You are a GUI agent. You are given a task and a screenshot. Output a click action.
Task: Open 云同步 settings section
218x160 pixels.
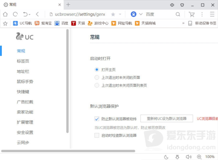(x=23, y=143)
